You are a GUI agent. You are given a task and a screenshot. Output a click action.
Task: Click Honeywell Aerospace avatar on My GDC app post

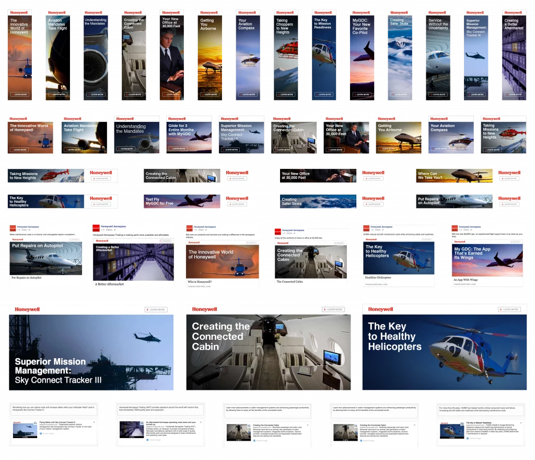coord(455,228)
